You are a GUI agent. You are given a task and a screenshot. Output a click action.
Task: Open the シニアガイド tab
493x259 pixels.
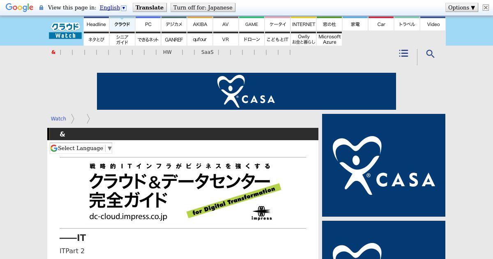pos(122,39)
